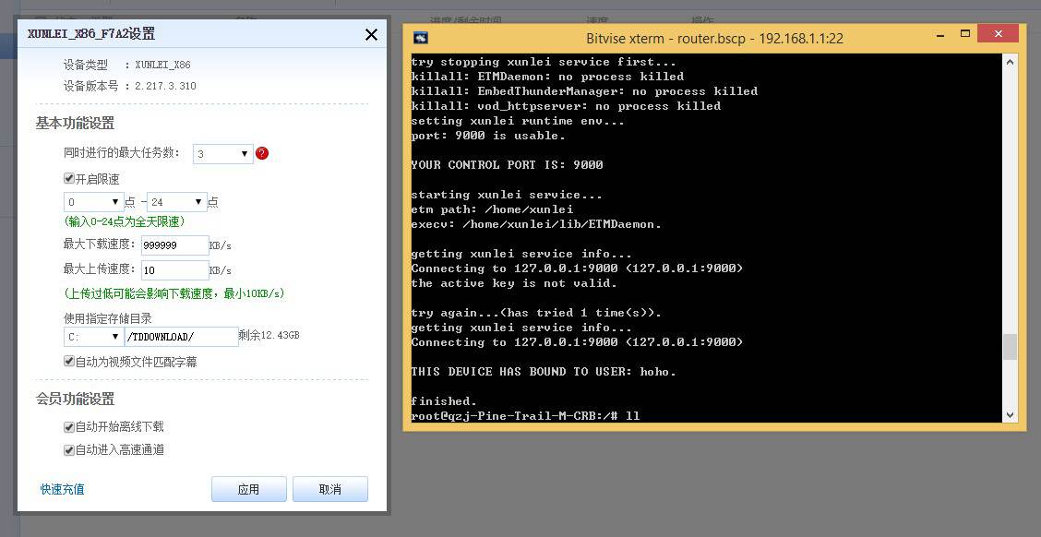1041x537 pixels.
Task: Open the max simultaneous tasks dropdown
Action: click(223, 153)
